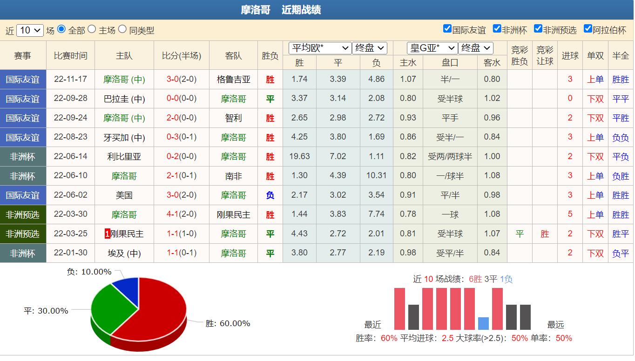The height and width of the screenshot is (361, 635).
Task: Click the 非洲预选 label in 22-03-30 row
Action: [x=23, y=215]
